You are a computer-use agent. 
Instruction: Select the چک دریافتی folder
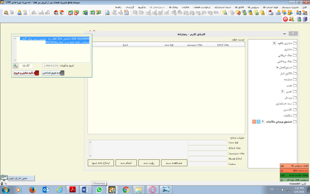point(285,55)
